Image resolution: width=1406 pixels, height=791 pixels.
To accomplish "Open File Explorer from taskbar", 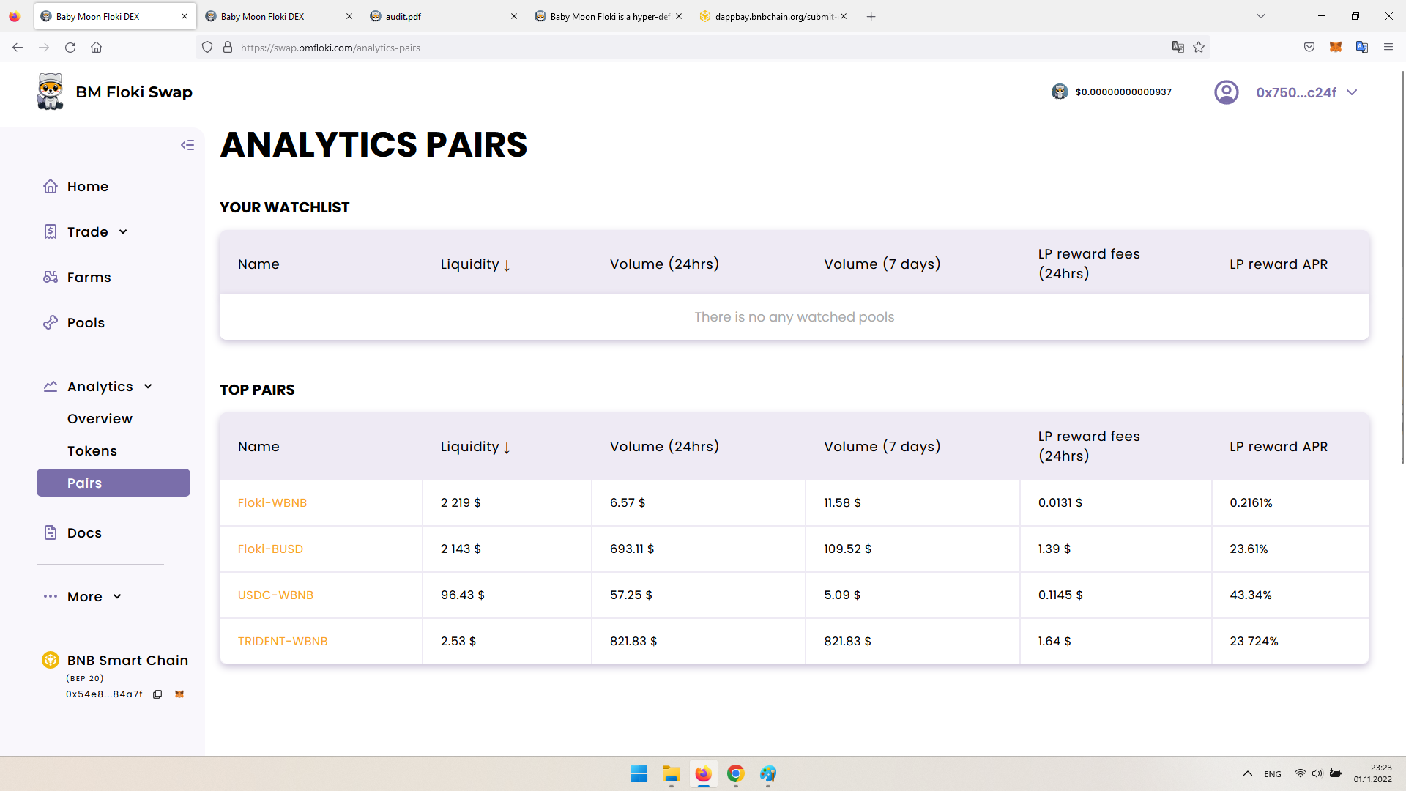I will point(672,773).
